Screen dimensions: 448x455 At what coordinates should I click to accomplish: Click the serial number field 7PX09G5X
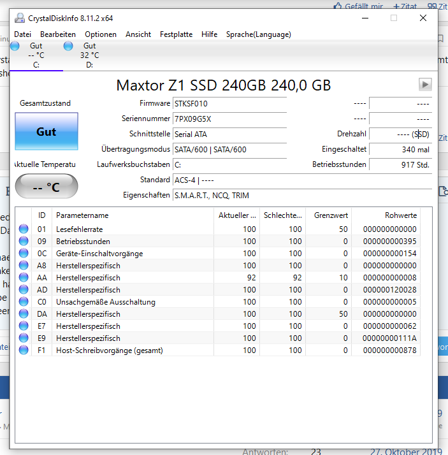coord(229,119)
